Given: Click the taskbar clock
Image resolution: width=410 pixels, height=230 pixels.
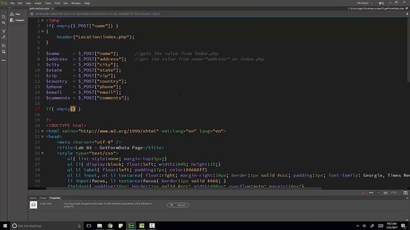Looking at the screenshot, I should [x=391, y=226].
